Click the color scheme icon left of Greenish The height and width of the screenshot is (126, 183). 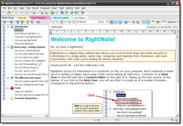point(158,22)
